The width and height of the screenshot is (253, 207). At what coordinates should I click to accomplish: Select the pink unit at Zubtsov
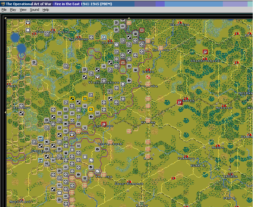point(161,48)
